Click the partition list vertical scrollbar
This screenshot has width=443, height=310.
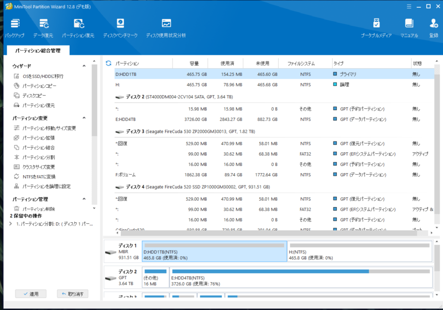pyautogui.click(x=437, y=144)
